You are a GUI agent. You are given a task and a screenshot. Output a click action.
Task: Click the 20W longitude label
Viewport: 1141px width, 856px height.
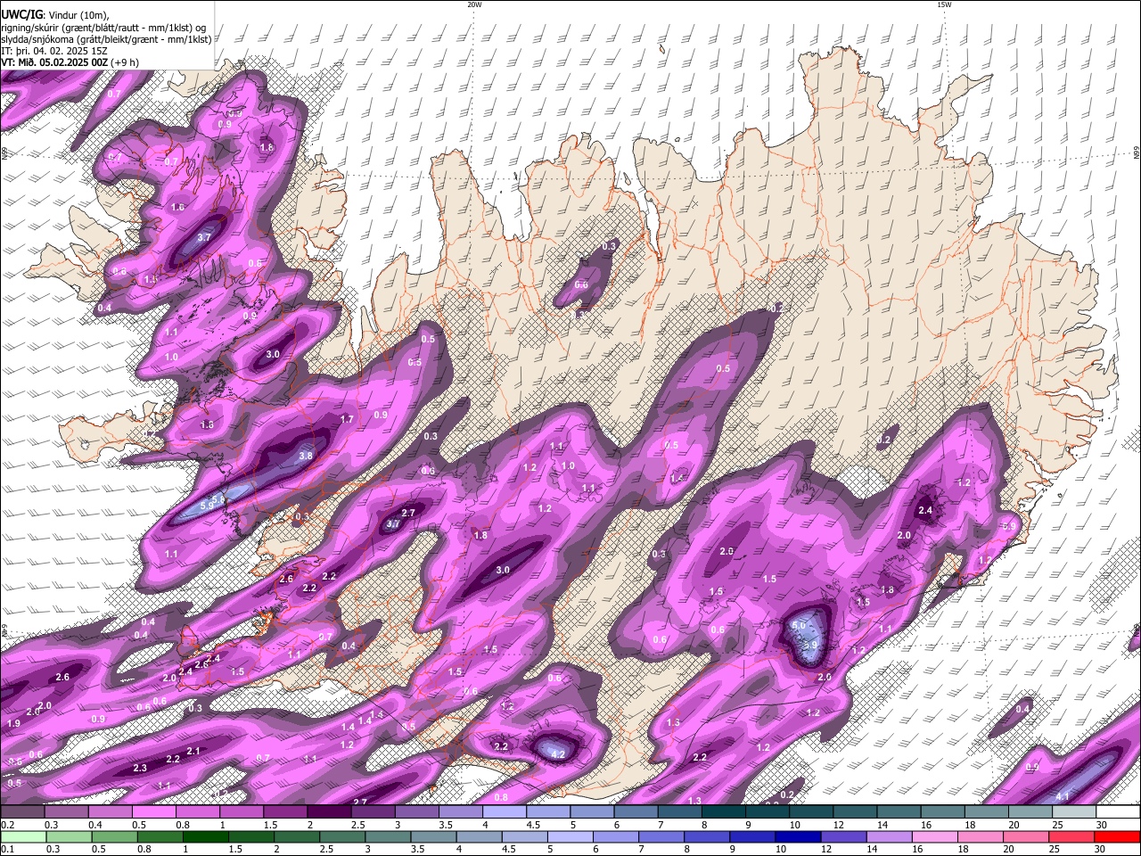(474, 4)
